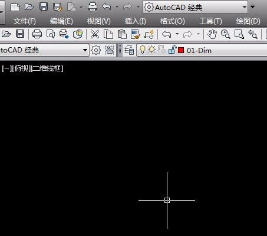Open the 编辑(E) menu
The image size is (267, 236).
pos(61,21)
